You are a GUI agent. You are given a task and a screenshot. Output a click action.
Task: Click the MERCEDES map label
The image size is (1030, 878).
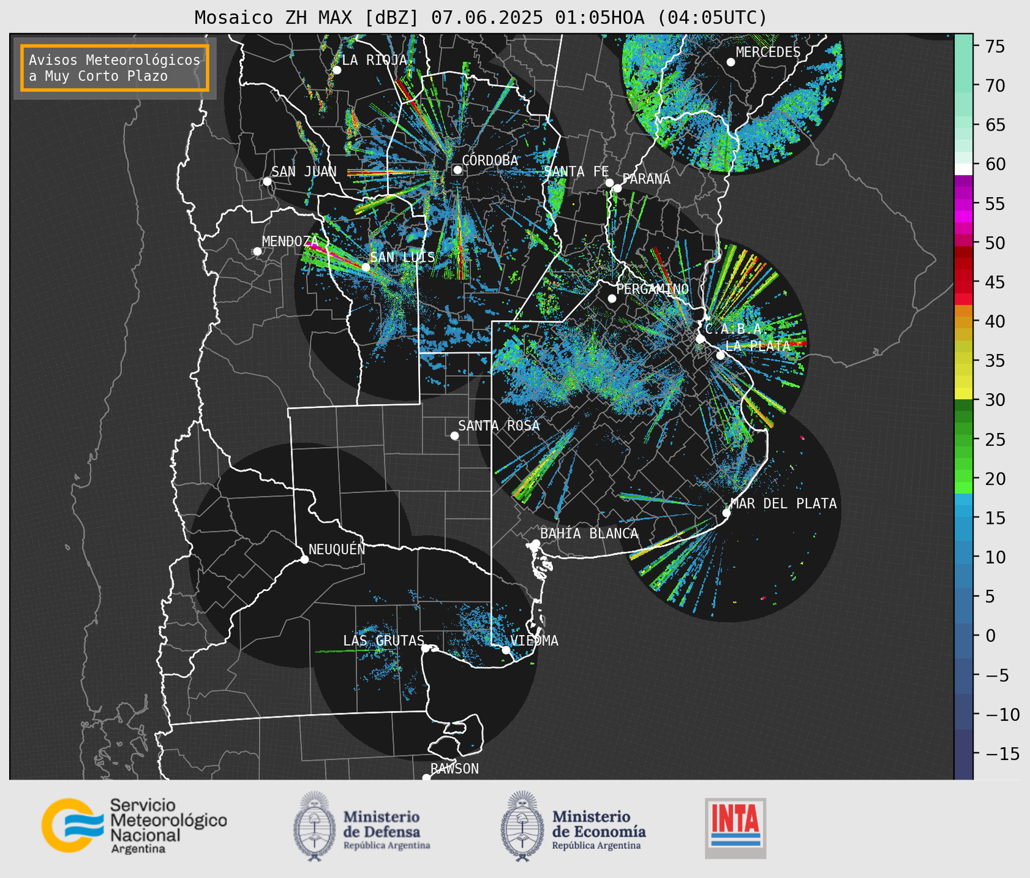click(768, 53)
